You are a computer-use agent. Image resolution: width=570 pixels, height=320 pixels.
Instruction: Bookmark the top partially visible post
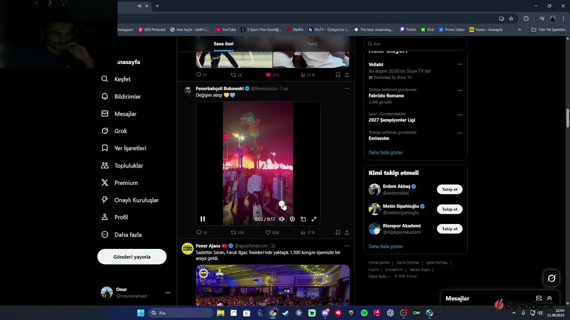pos(338,75)
